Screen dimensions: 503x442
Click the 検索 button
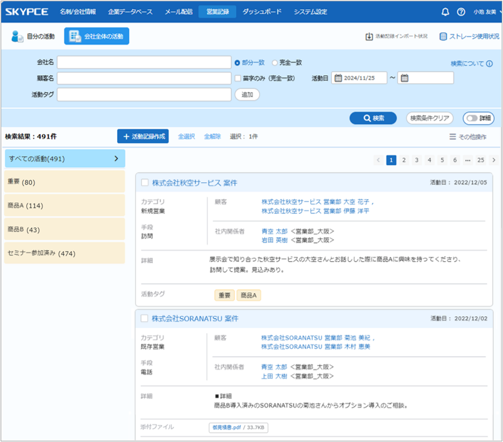tap(373, 118)
